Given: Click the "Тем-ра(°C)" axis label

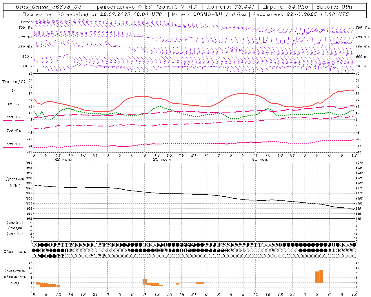Looking at the screenshot, I should (14, 82).
